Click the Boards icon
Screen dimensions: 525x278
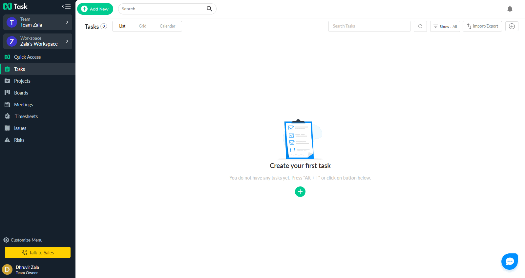coord(7,93)
